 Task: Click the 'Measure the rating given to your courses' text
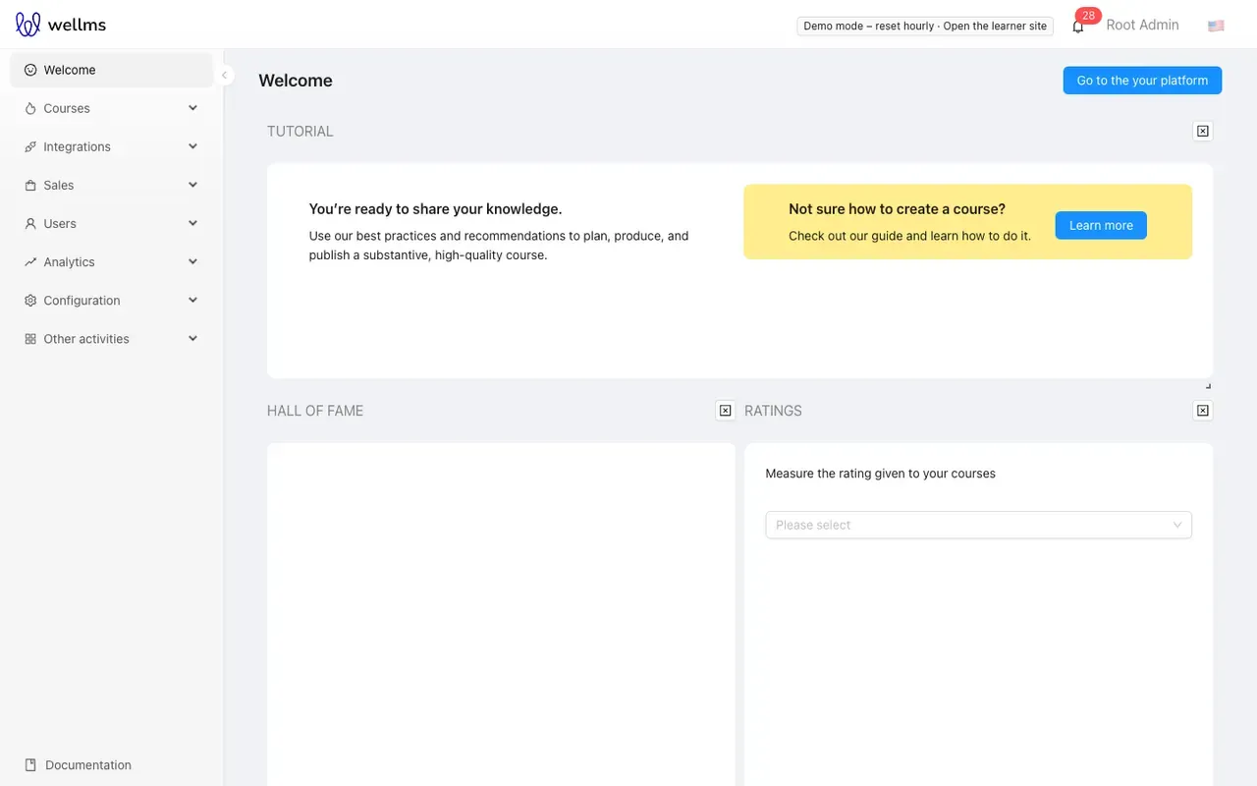[x=880, y=474]
